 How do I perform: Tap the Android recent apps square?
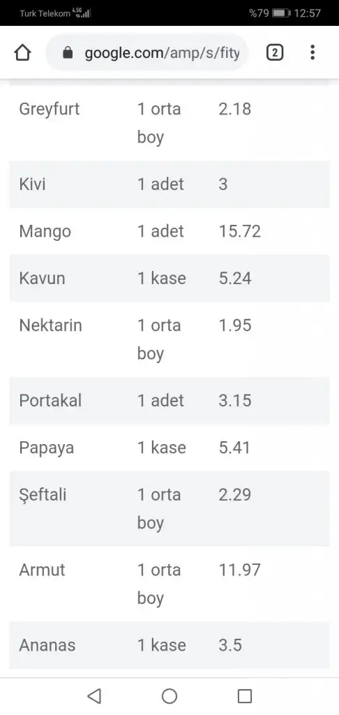245,696
